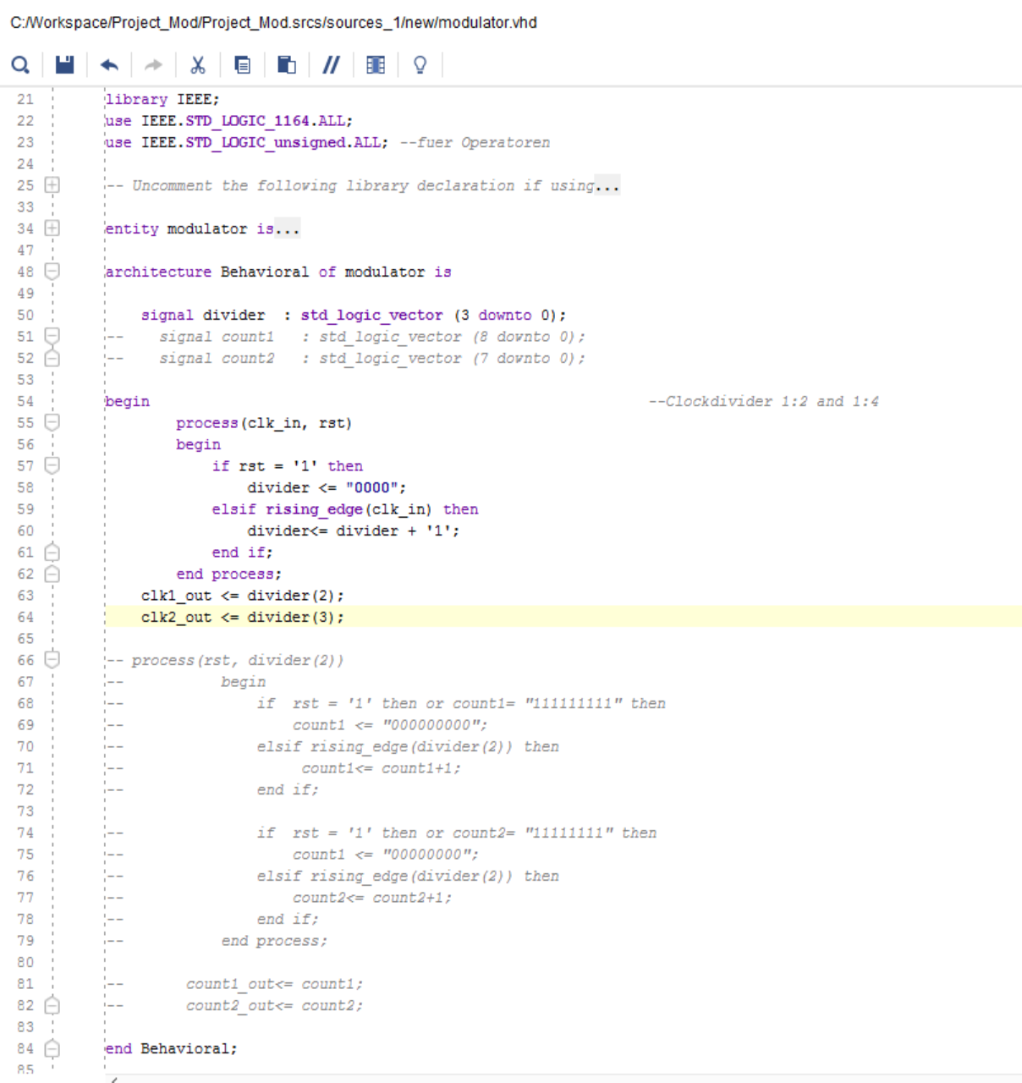Screen dimensions: 1022x1083
Task: Click the 'count2_out<= count2;' comment line
Action: coord(274,1006)
